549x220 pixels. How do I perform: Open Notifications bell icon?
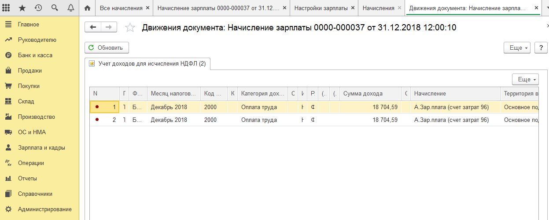[71, 8]
